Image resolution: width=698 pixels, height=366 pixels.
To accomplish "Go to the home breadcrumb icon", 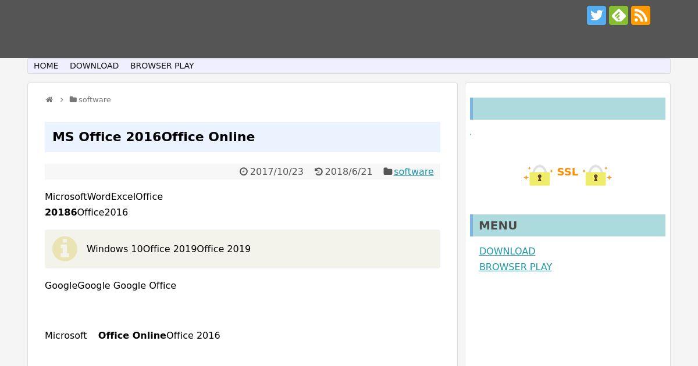I will (x=49, y=100).
